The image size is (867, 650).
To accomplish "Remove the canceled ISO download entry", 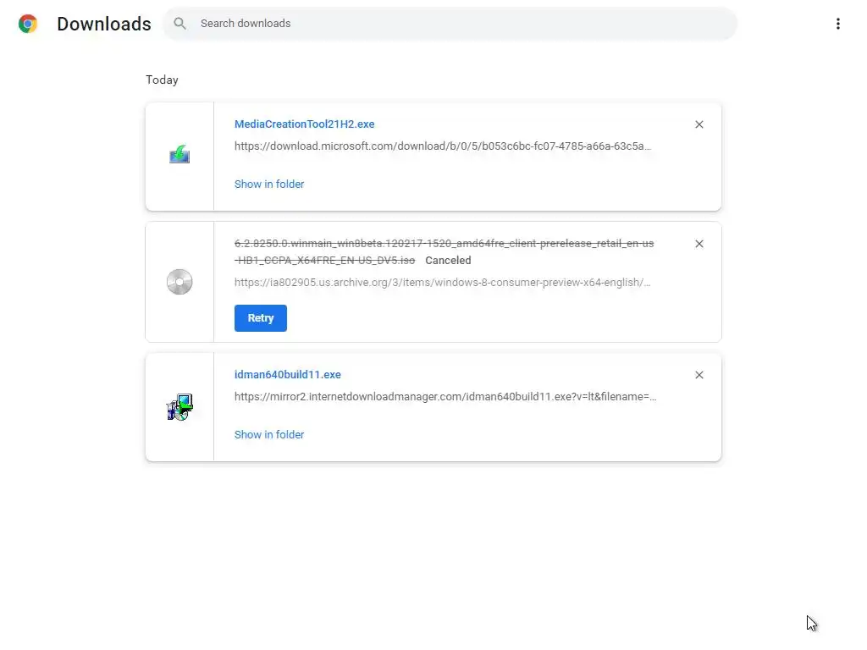I will 699,244.
